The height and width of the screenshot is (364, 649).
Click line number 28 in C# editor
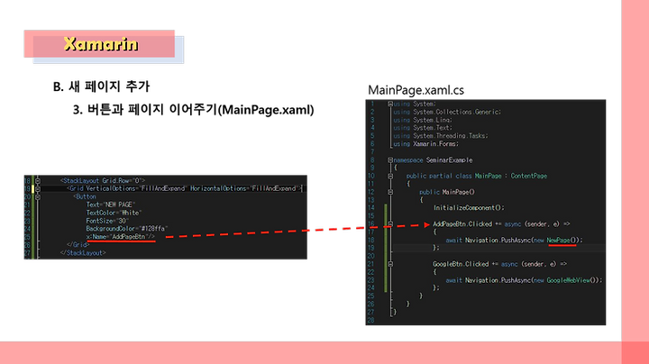[370, 320]
